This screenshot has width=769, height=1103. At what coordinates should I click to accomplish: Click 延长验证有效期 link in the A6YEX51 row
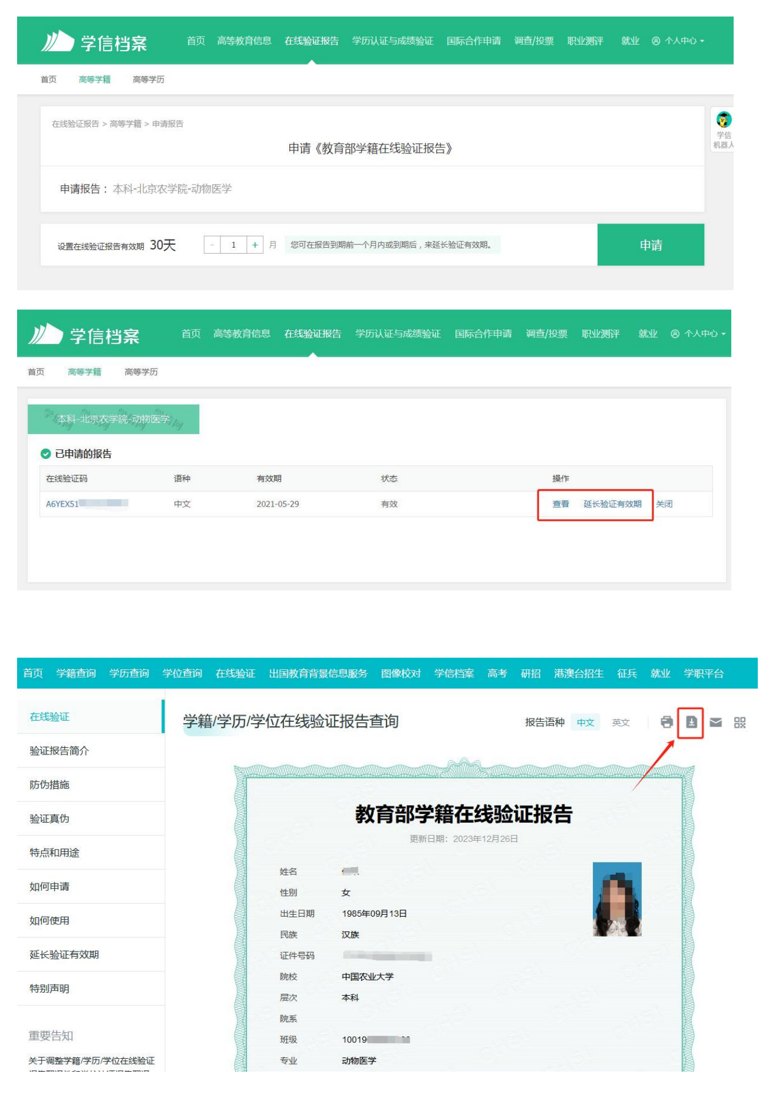tap(612, 504)
